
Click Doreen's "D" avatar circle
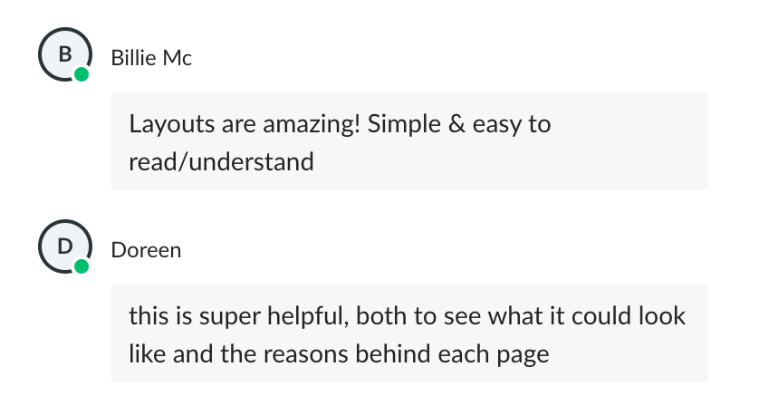pyautogui.click(x=64, y=246)
